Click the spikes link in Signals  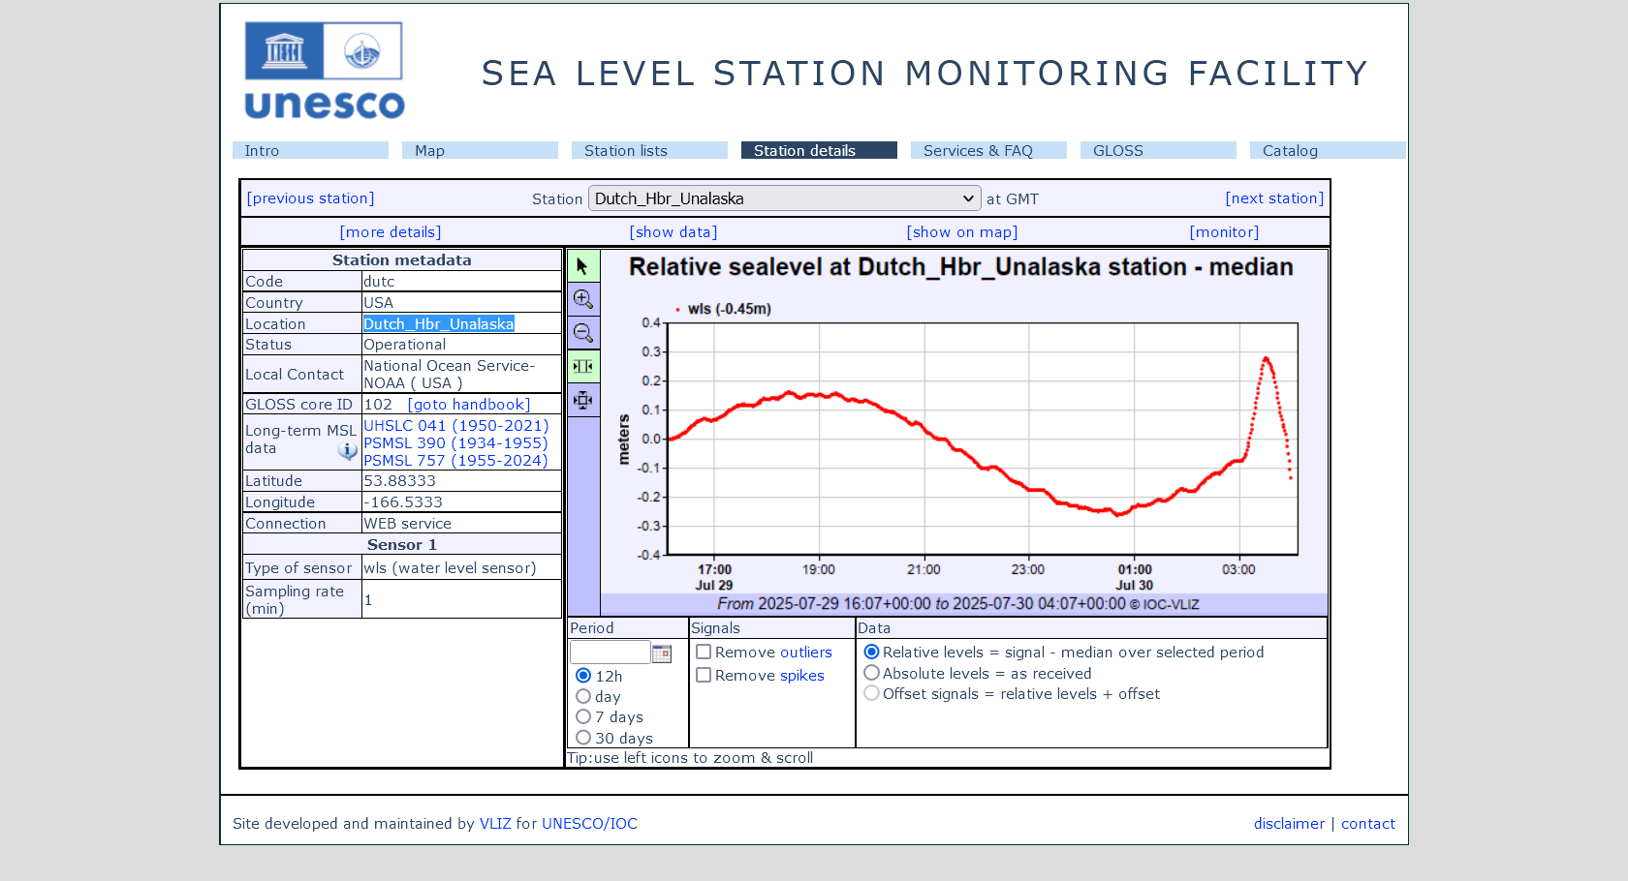coord(802,676)
